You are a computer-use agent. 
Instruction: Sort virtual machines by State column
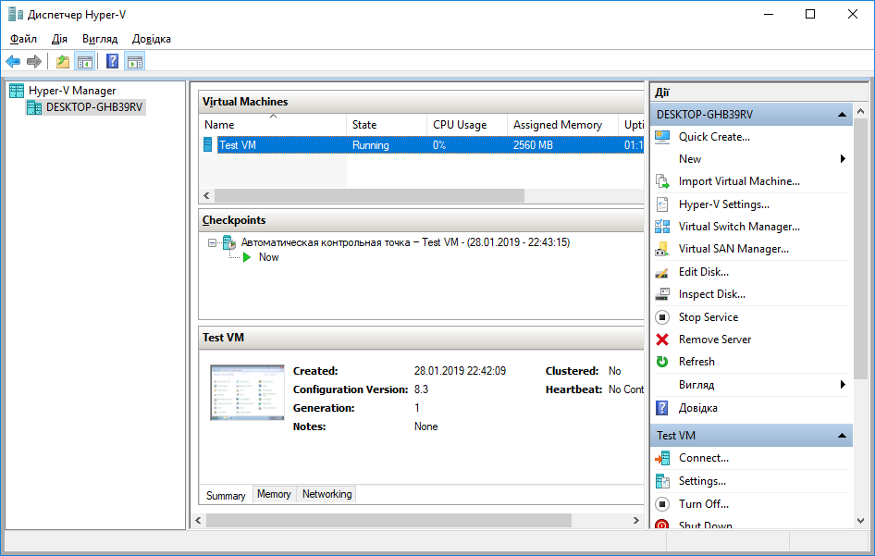(x=387, y=125)
